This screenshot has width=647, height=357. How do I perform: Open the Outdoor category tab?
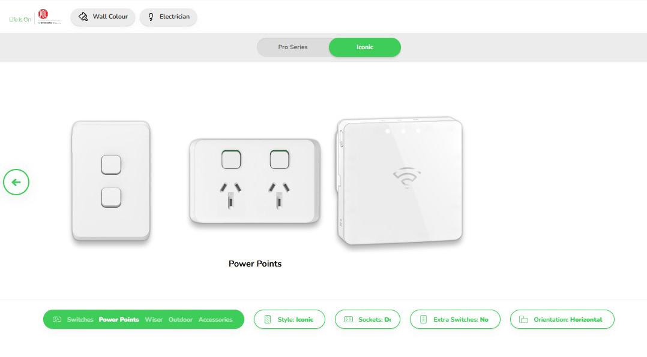pos(180,319)
